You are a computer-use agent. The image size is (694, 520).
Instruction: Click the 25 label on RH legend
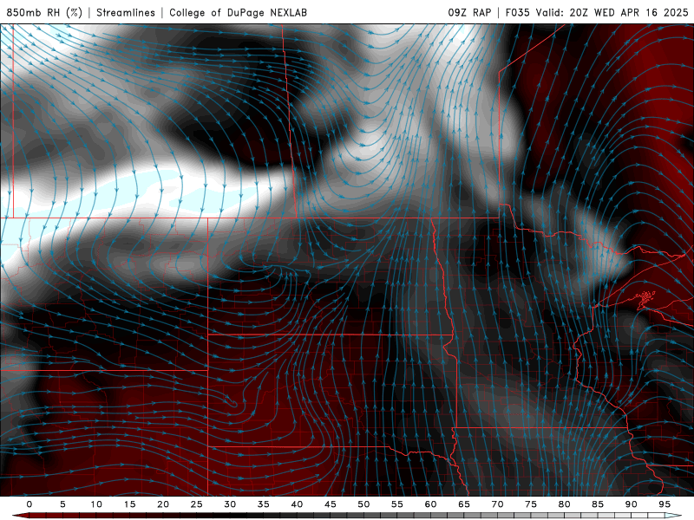(x=197, y=504)
